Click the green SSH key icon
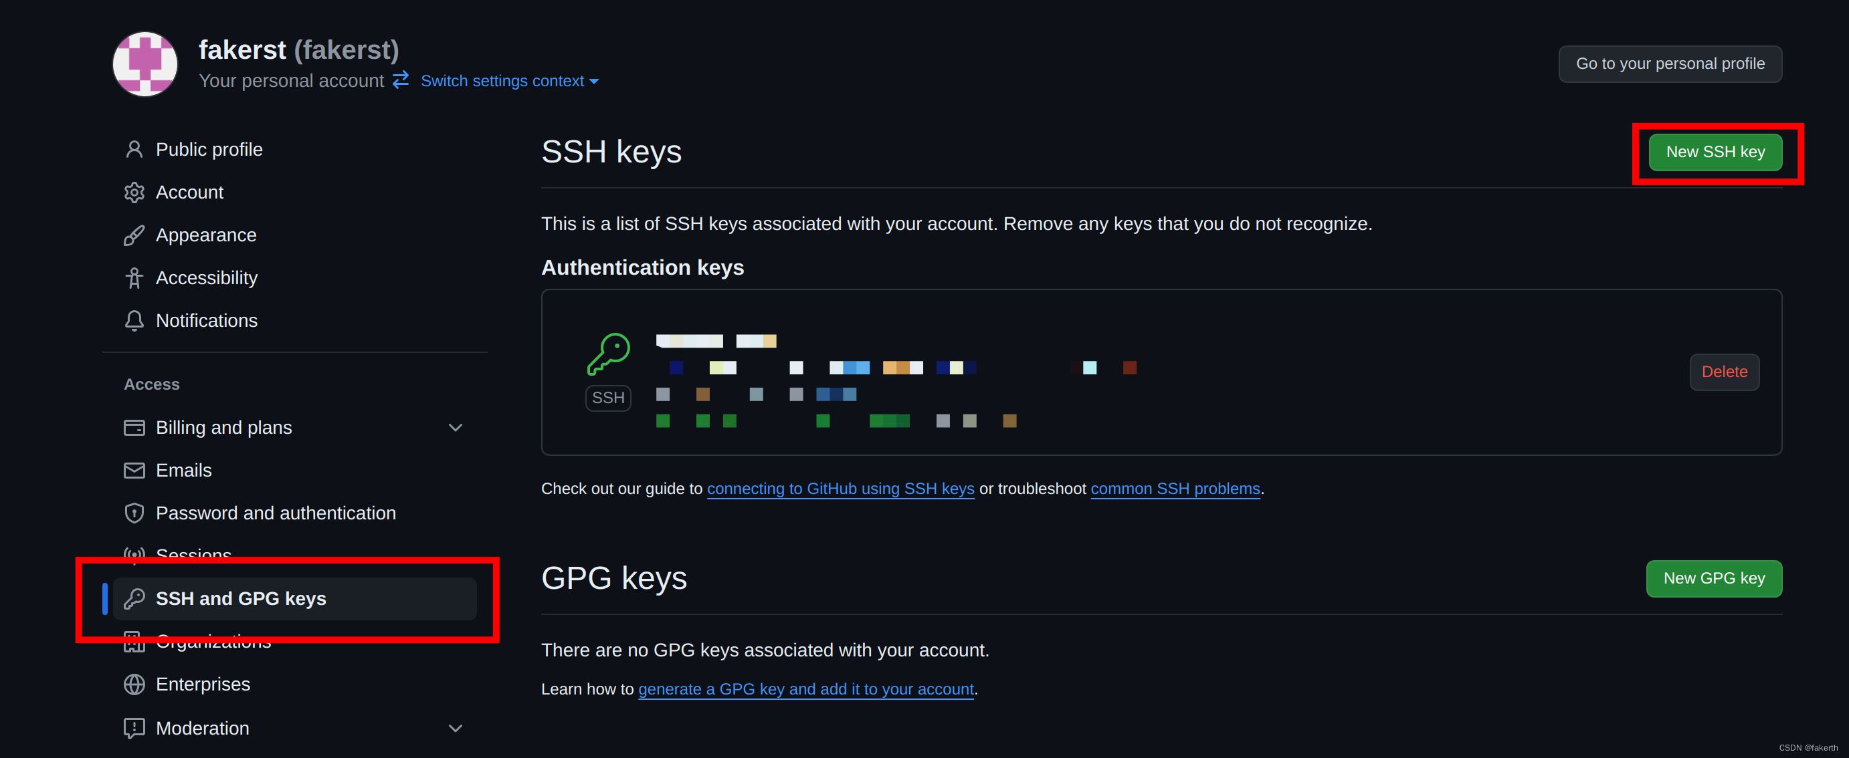Image resolution: width=1849 pixels, height=758 pixels. [x=608, y=354]
